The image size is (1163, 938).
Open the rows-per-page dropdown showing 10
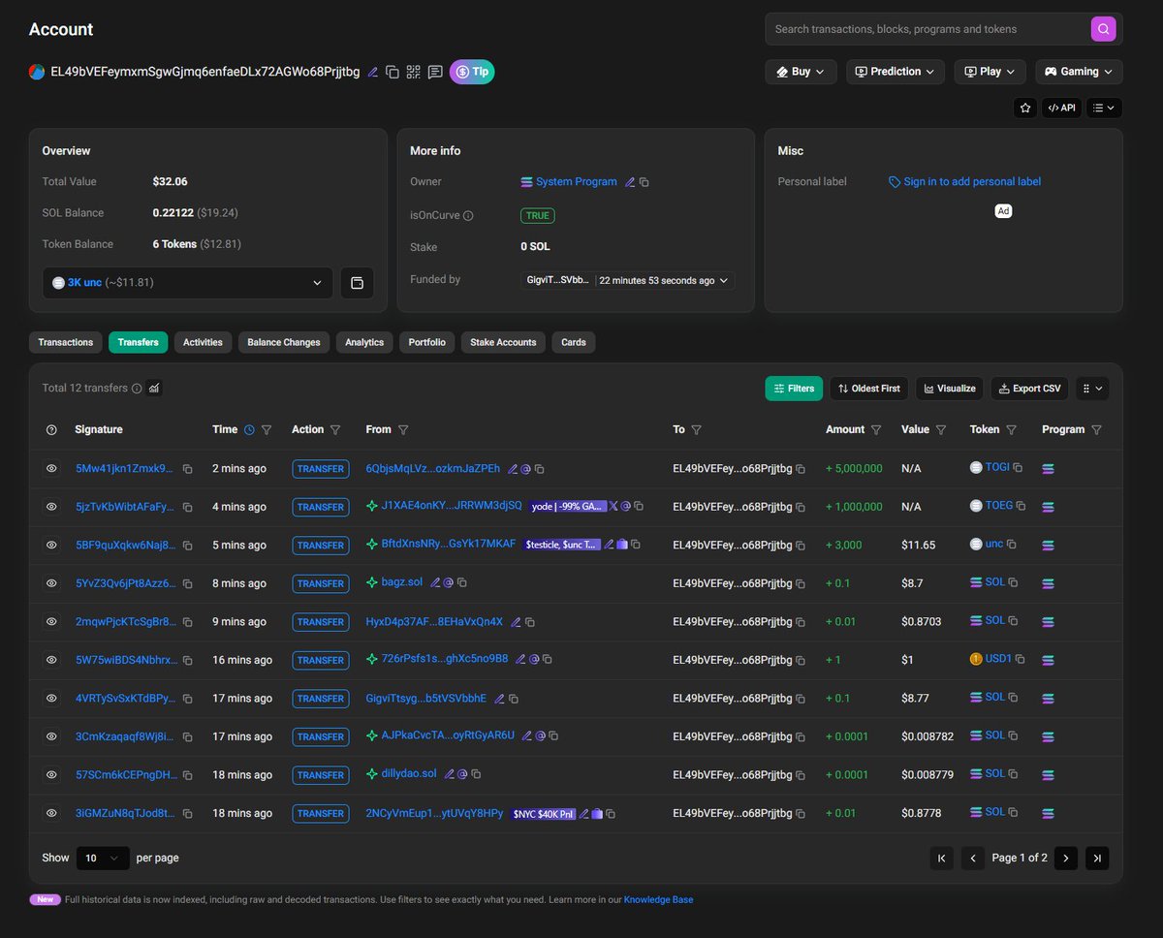coord(103,858)
